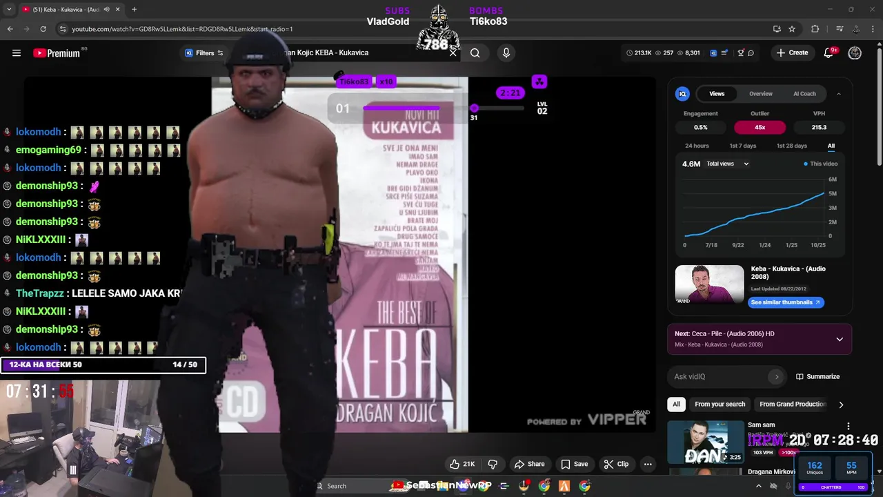Click the 55 MPM stat box in the chat widget
Screen dimensions: 883x497
point(851,467)
